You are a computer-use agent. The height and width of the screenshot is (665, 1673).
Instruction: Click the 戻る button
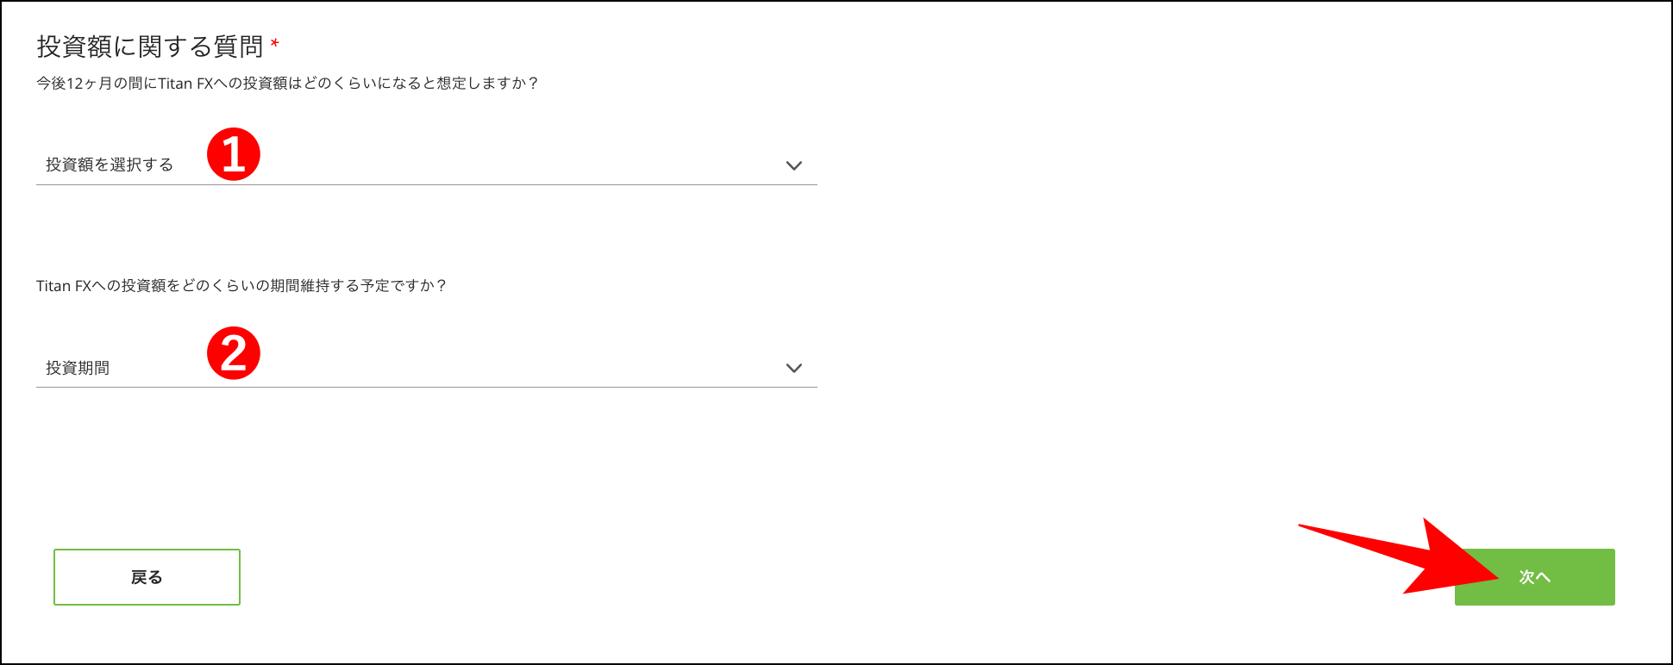[x=147, y=576]
